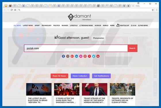Open the Vietnam troops cleanup thumbnail

pyautogui.click(x=122, y=89)
